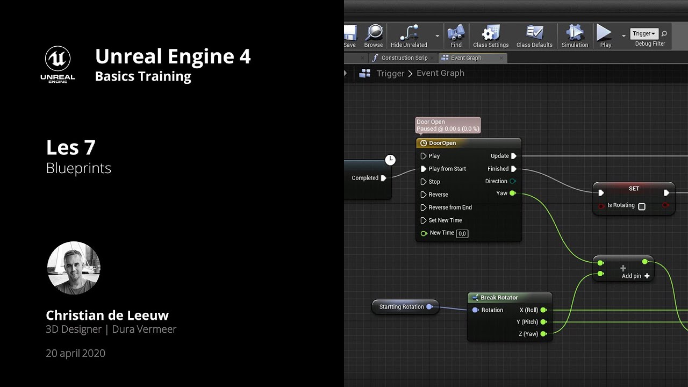Click the Unreal Engine logo
The height and width of the screenshot is (387, 688).
point(58,64)
